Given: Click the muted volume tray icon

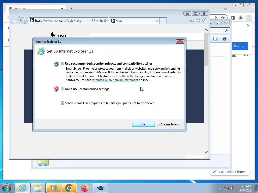Looking at the screenshot, I should pos(233,188).
